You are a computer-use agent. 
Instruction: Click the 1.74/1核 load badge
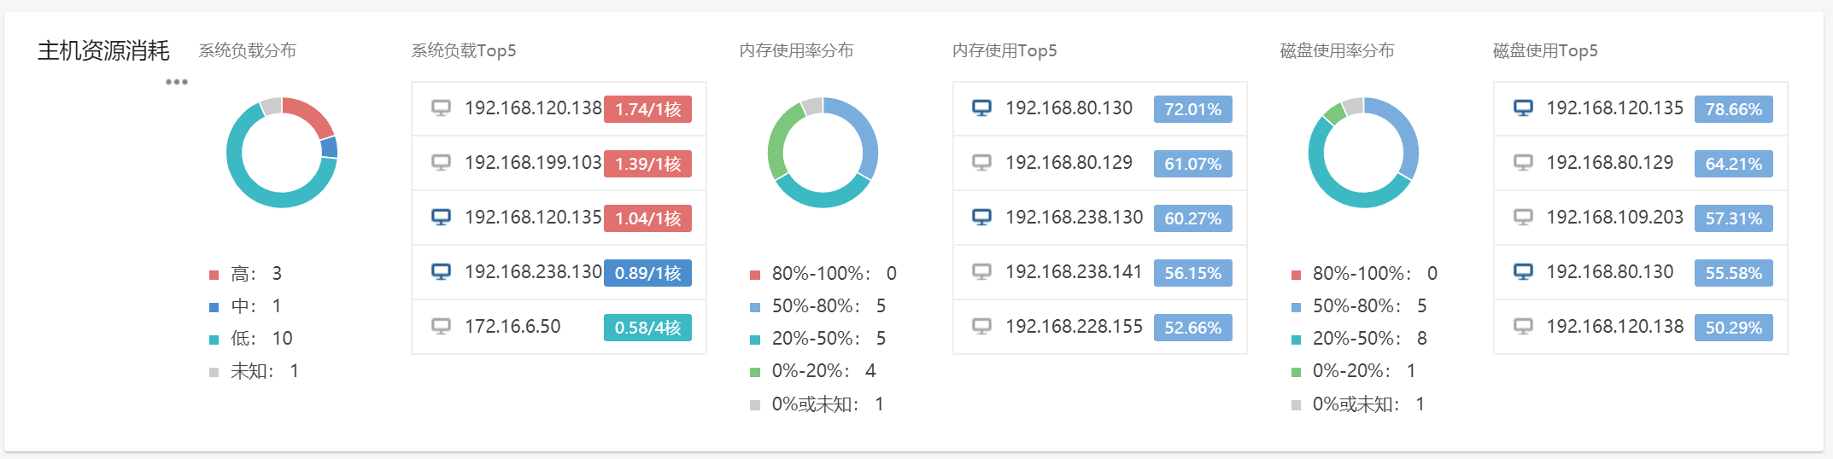click(x=647, y=109)
